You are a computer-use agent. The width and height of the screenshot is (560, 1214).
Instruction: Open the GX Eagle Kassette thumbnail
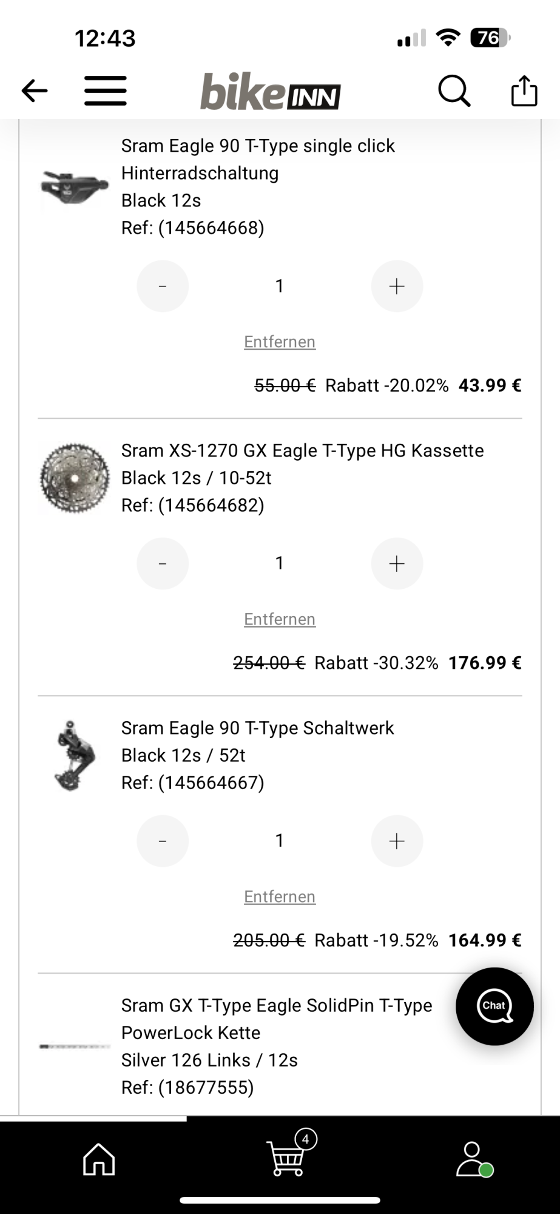pyautogui.click(x=75, y=478)
